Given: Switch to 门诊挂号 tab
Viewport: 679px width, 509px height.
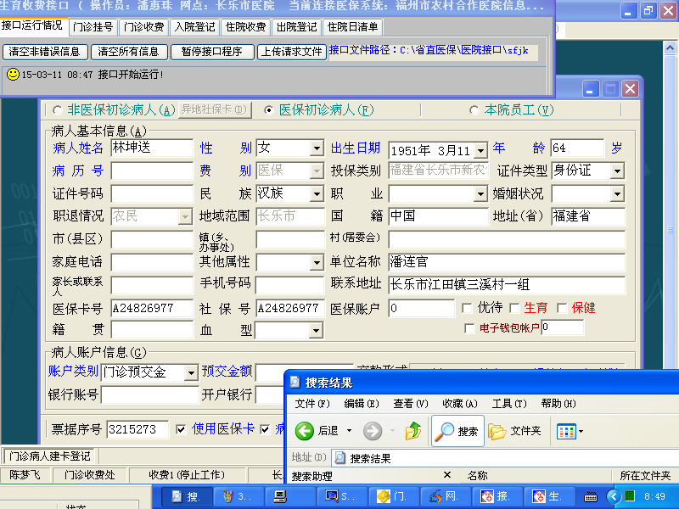Looking at the screenshot, I should (x=93, y=27).
